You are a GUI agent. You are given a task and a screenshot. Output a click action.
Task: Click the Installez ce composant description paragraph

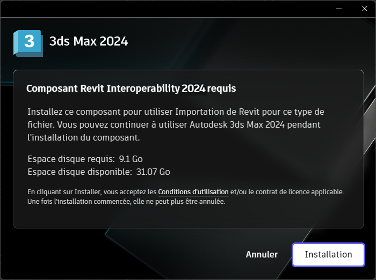(183, 124)
